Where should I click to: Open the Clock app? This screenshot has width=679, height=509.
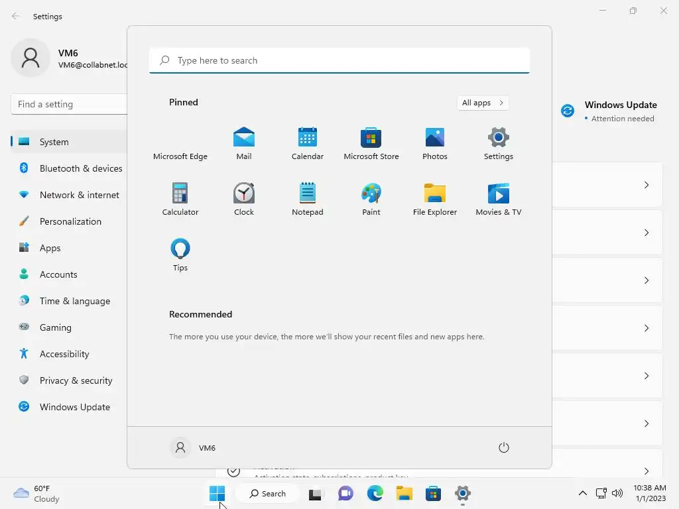click(x=244, y=199)
